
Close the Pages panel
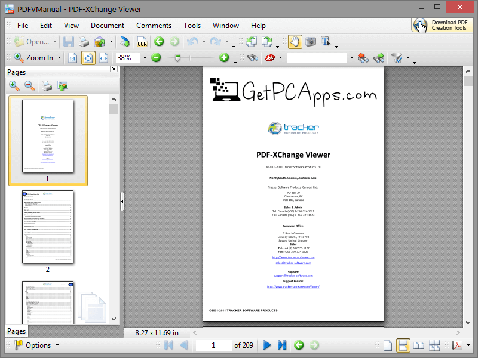point(114,69)
